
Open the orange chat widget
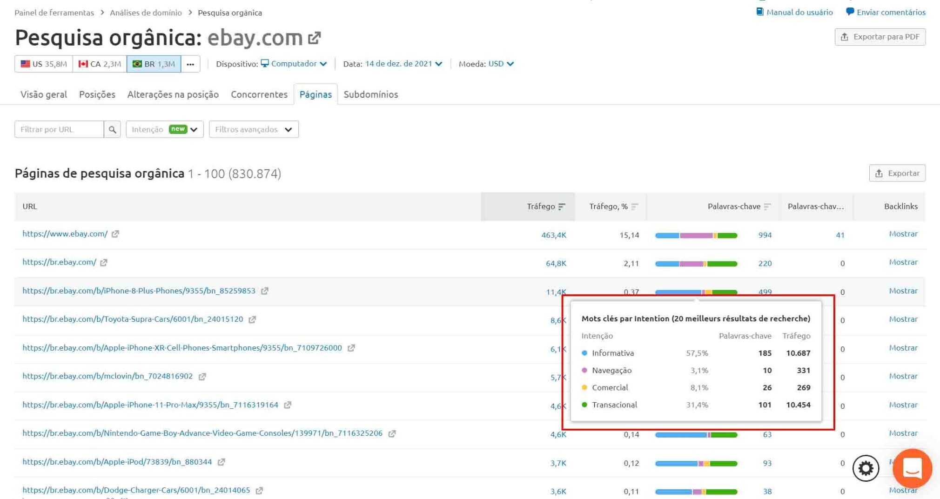tap(912, 469)
